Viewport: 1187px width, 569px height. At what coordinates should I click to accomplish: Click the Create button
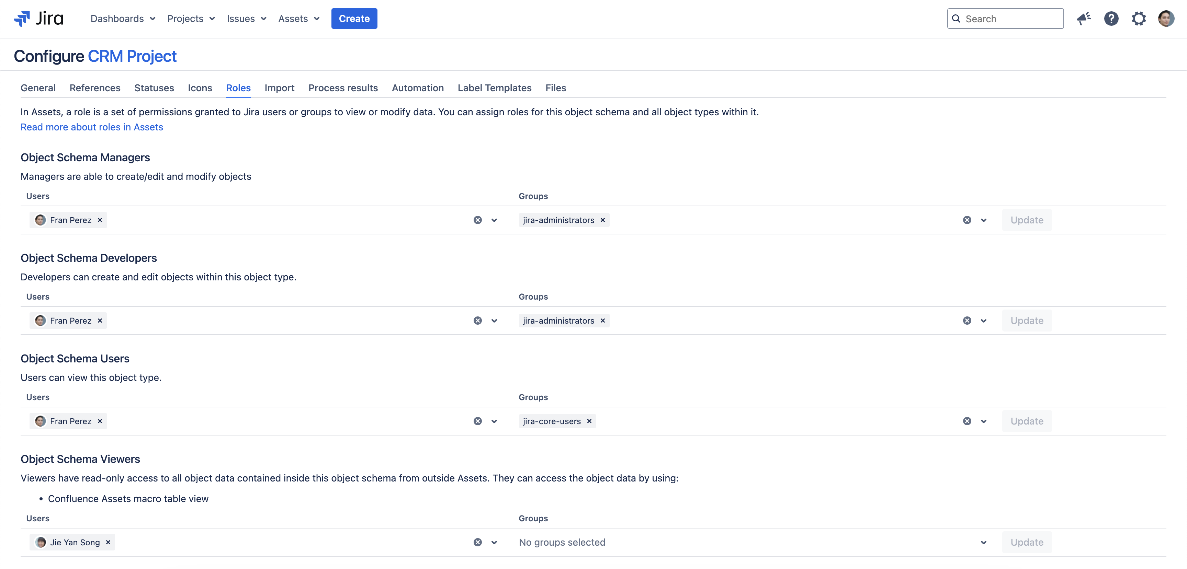[x=354, y=19]
